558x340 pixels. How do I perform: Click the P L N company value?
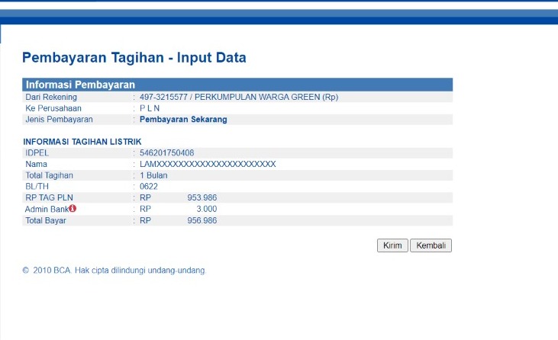(150, 108)
